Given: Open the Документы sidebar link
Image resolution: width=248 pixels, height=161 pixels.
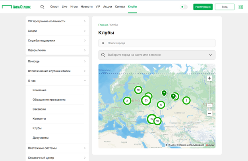Looking at the screenshot, I should click(x=41, y=138).
